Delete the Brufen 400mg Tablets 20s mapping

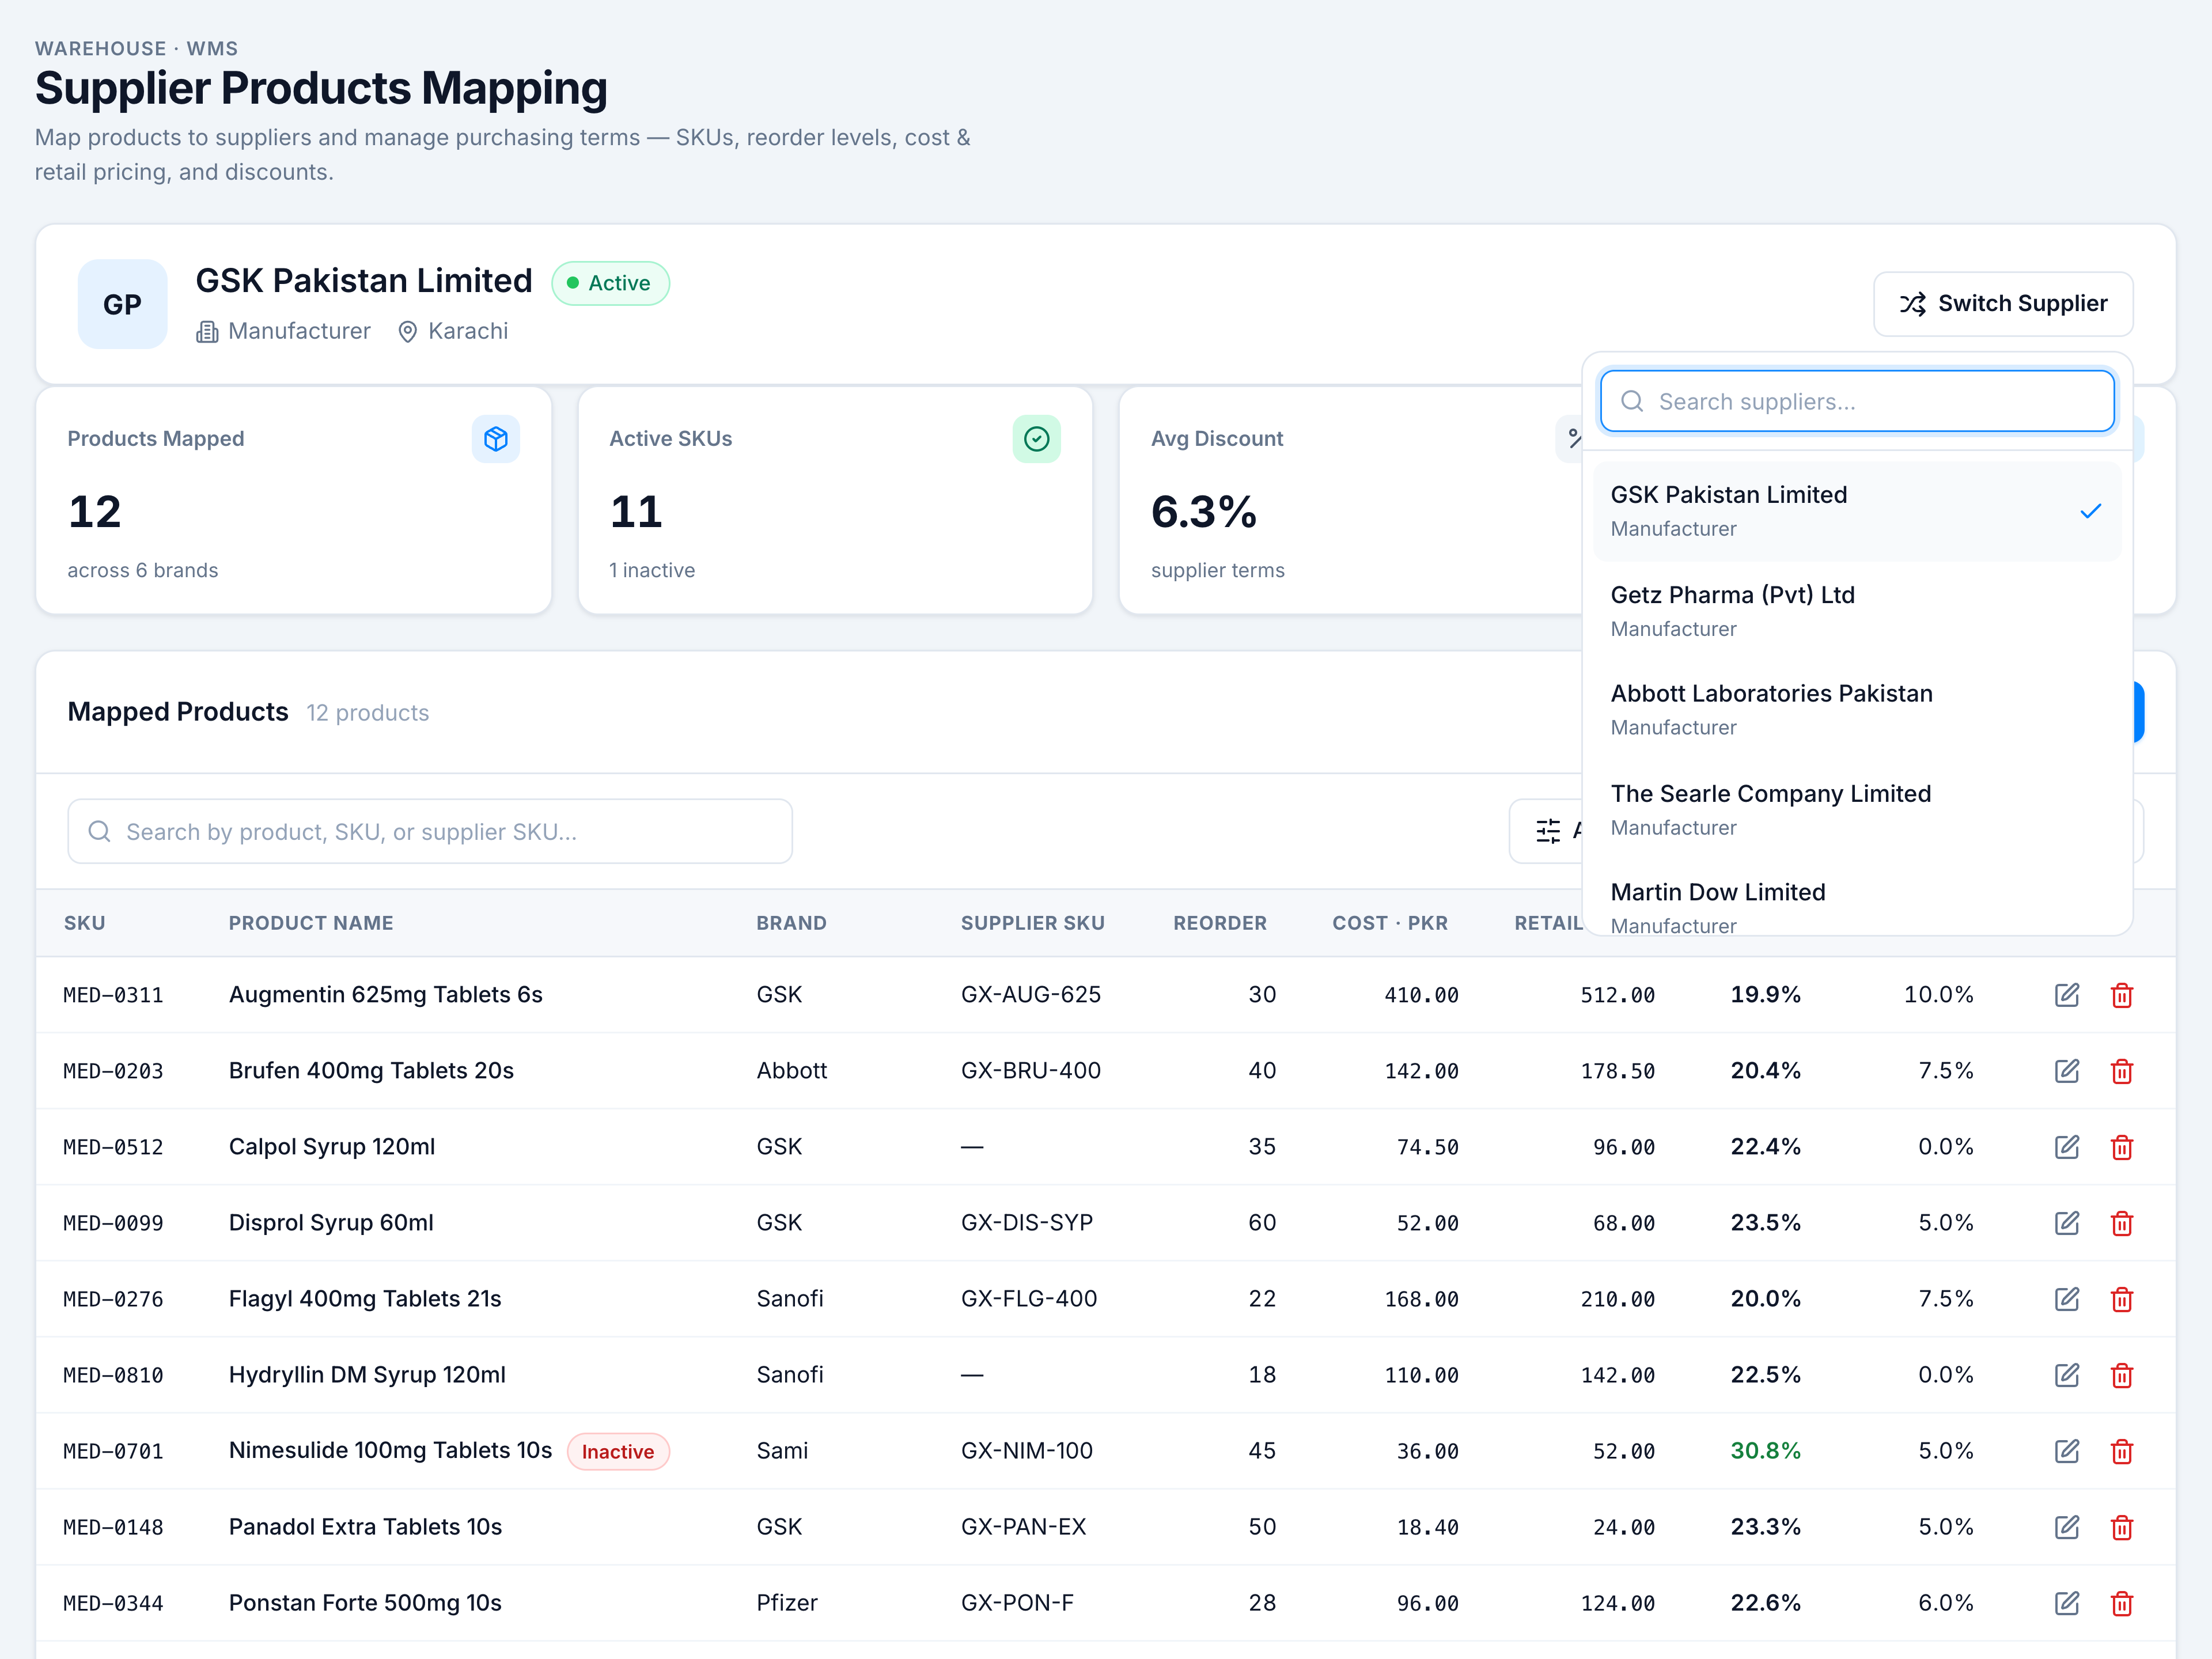click(x=2122, y=1071)
